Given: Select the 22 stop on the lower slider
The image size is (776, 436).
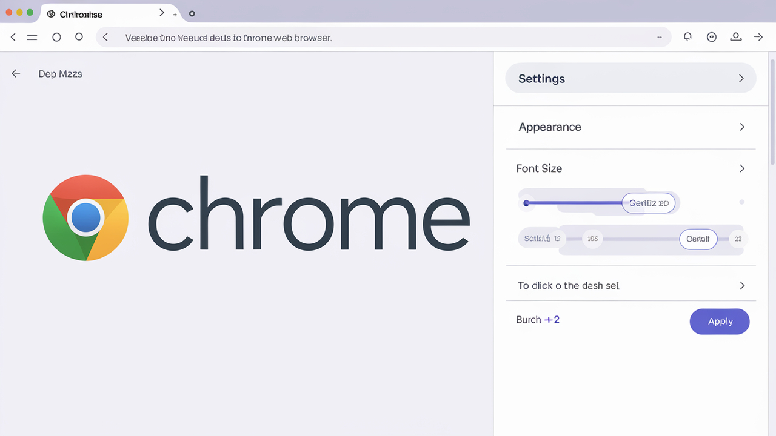Looking at the screenshot, I should (738, 239).
